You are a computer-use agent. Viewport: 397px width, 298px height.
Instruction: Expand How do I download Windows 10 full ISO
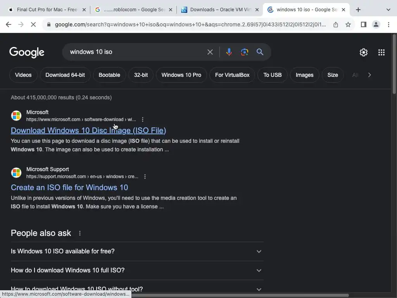pos(137,270)
